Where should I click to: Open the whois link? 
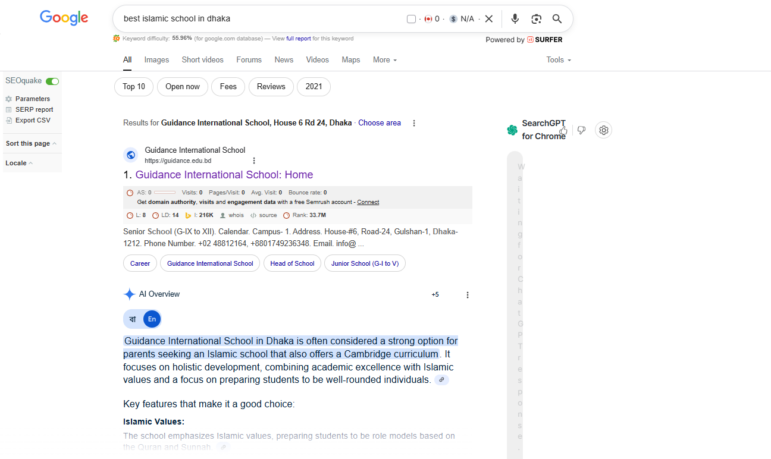point(232,215)
